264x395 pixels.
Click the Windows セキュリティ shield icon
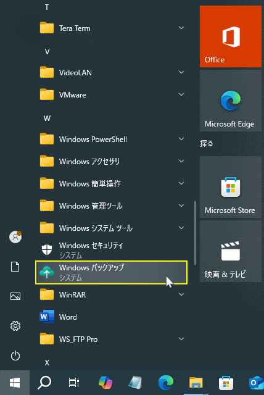(47, 250)
